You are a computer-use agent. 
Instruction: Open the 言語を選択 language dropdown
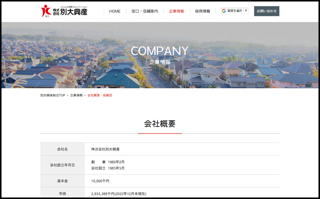coord(234,11)
